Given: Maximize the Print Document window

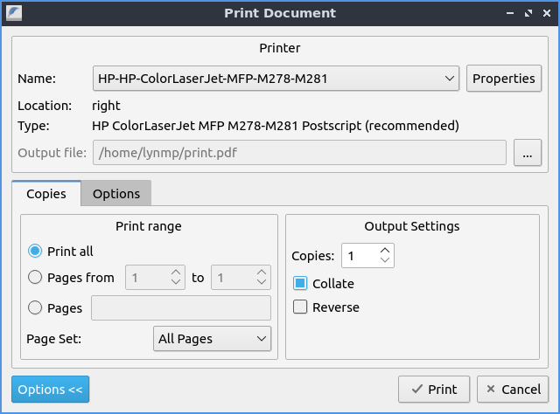Looking at the screenshot, I should click(528, 13).
